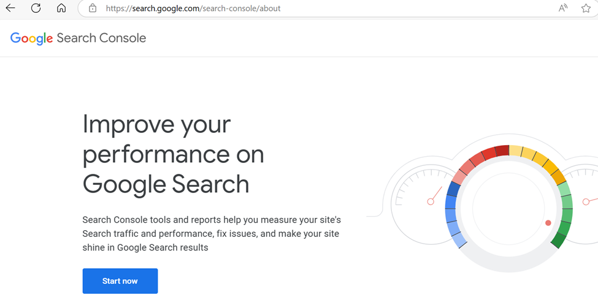Reload the page with the refresh icon

coord(36,8)
